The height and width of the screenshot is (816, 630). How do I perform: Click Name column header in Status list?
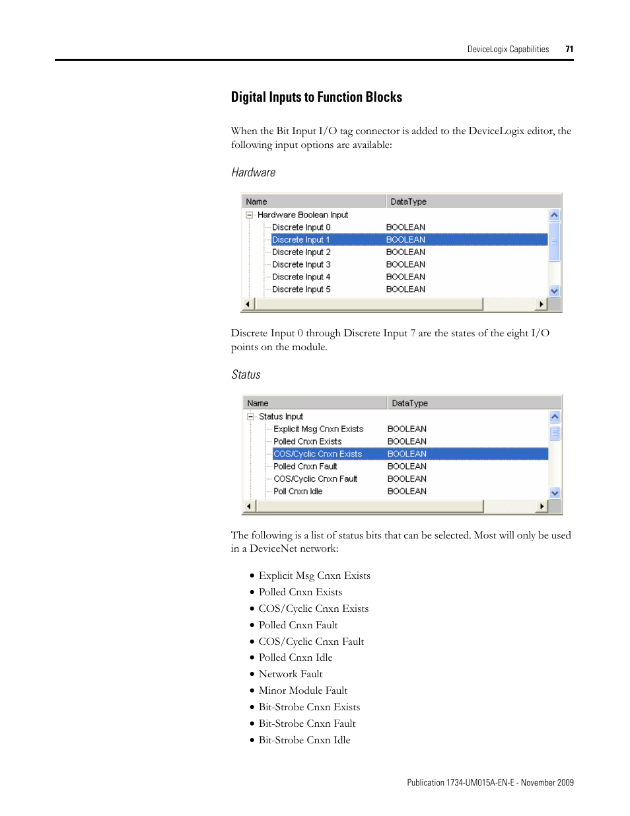pyautogui.click(x=315, y=403)
